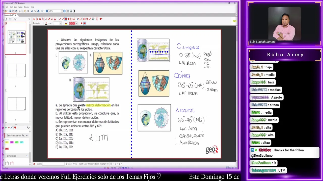Viewport: 323px width, 181px height.
Task: Click the search Up button
Action: click(x=75, y=164)
